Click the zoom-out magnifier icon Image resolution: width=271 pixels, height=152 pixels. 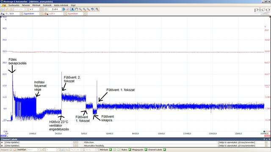88,9
